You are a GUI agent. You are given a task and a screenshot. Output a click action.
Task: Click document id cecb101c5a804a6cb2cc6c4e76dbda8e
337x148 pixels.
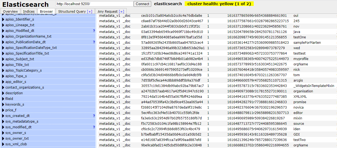click(x=171, y=16)
